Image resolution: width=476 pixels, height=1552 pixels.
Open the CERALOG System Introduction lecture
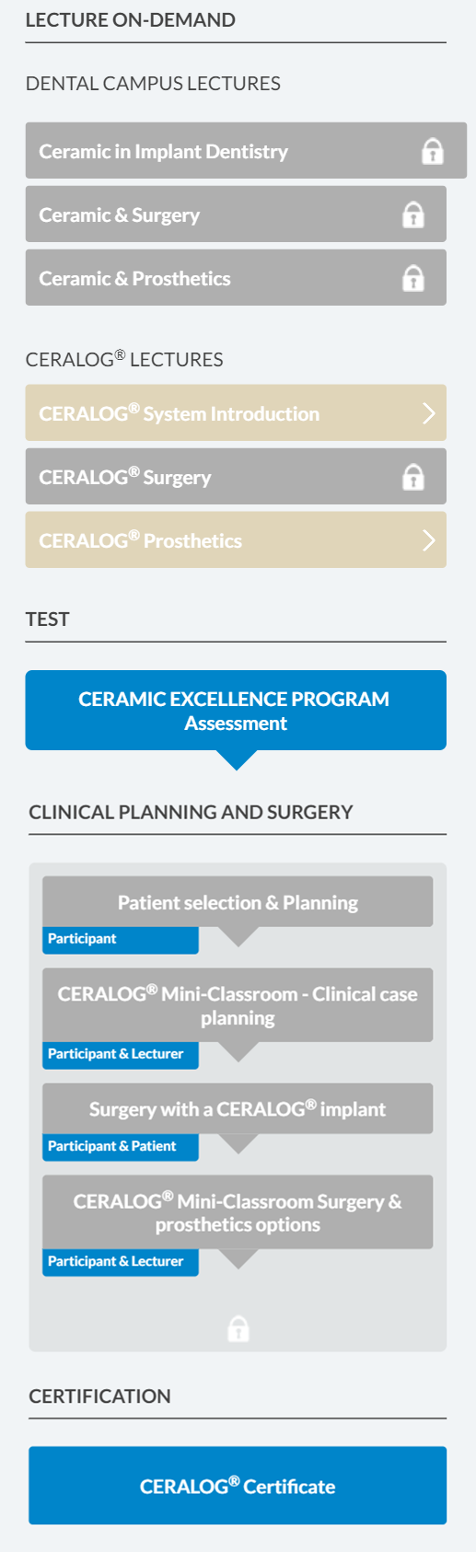pyautogui.click(x=236, y=413)
